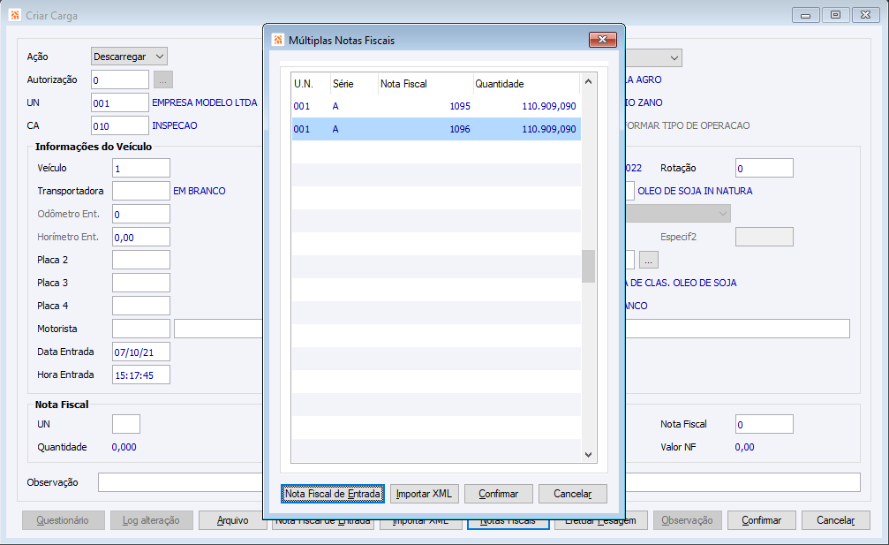889x545 pixels.
Task: Click the Especif2 field
Action: pyautogui.click(x=765, y=237)
